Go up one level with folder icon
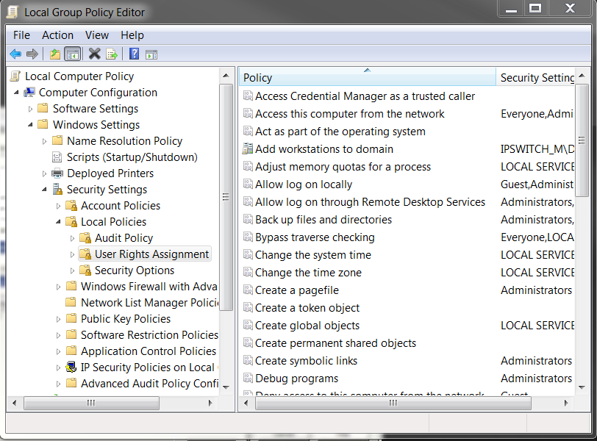Image resolution: width=597 pixels, height=441 pixels. click(55, 54)
